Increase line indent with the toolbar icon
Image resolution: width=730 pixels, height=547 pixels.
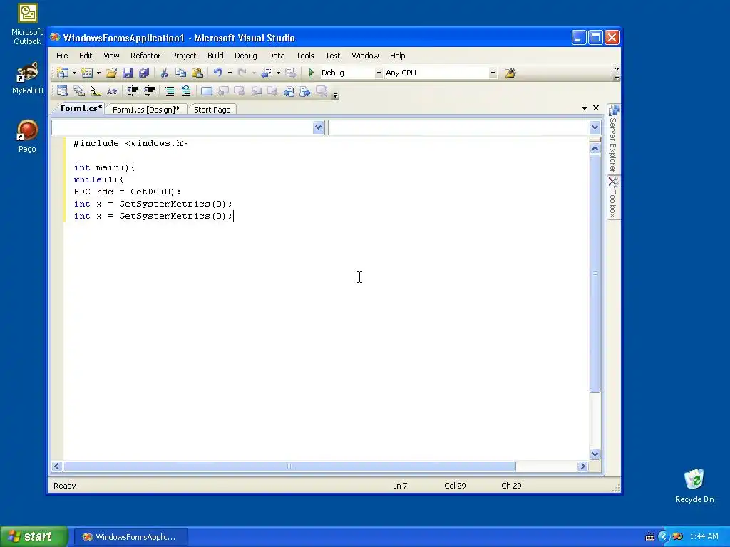point(150,91)
